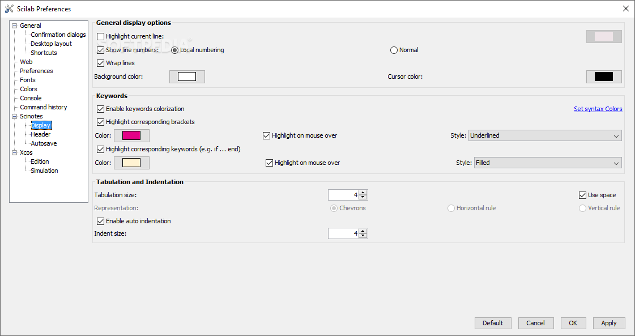Toggle the Use space checkbox
The width and height of the screenshot is (635, 336).
tap(582, 195)
